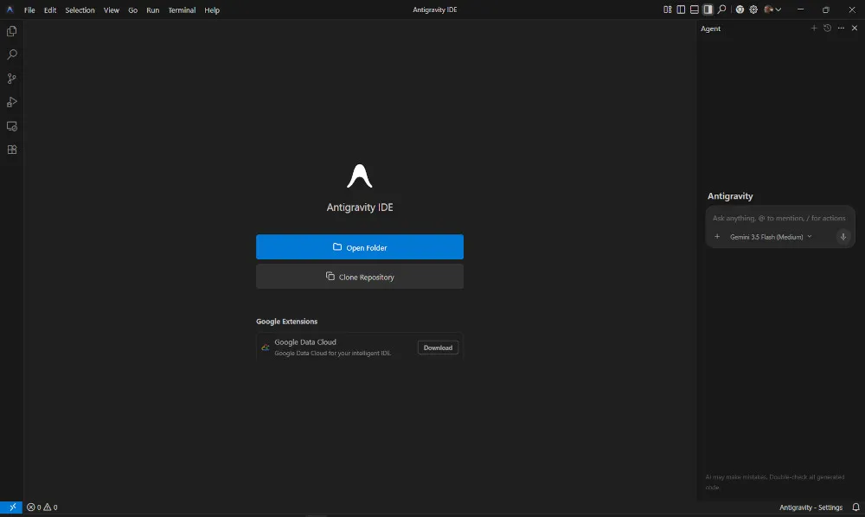Open the Go menu
865x517 pixels.
pos(133,10)
